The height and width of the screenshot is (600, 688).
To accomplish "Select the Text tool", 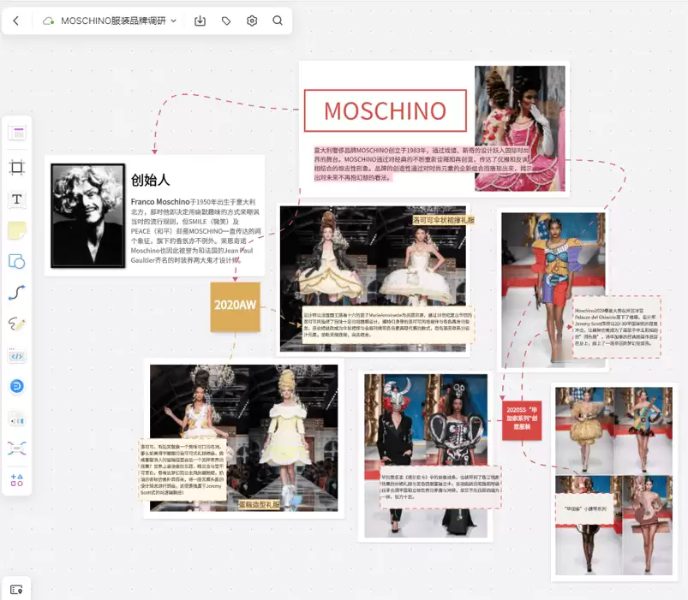I will [x=17, y=199].
